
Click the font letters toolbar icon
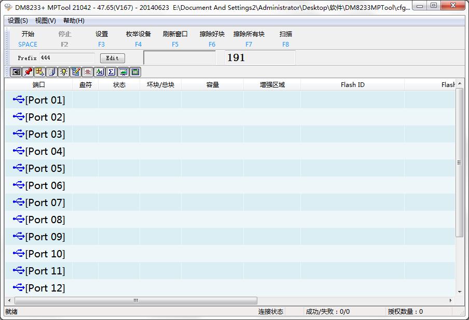click(x=100, y=72)
